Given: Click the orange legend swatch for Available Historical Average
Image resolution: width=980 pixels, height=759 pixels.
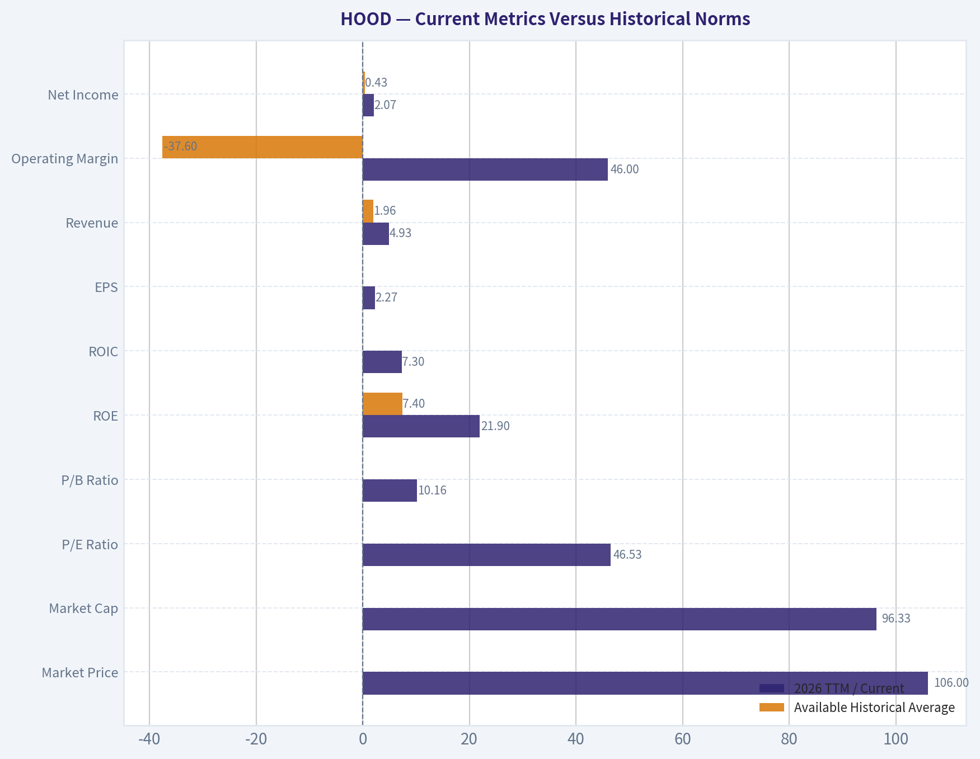Looking at the screenshot, I should [772, 708].
